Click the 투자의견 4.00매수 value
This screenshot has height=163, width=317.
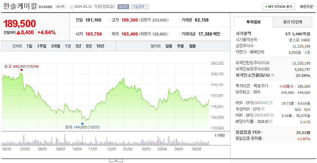[287, 86]
